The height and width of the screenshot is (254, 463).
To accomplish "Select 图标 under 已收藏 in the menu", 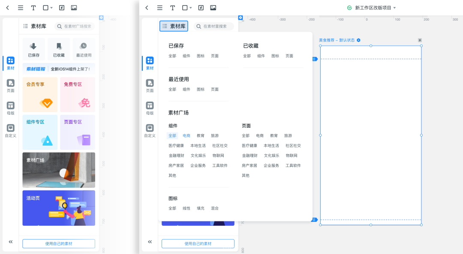I will point(275,56).
